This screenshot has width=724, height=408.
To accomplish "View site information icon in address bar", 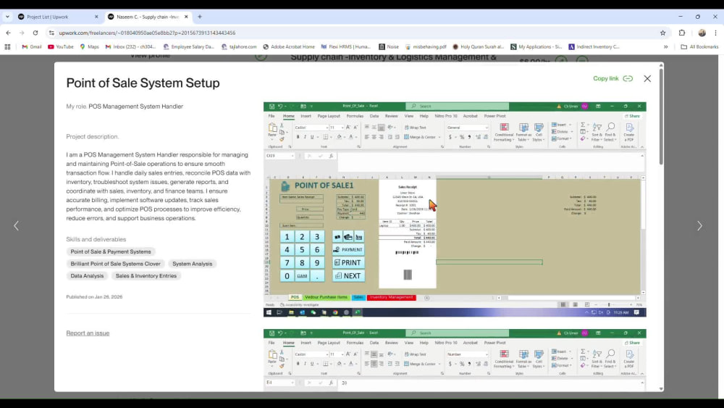I will pyautogui.click(x=51, y=33).
